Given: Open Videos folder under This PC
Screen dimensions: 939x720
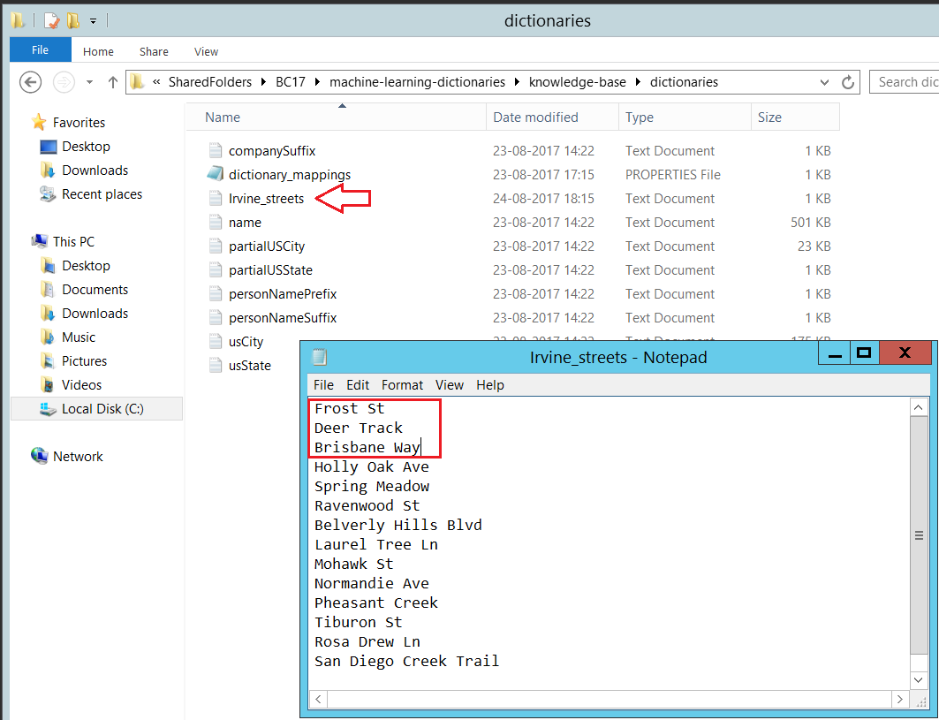Looking at the screenshot, I should [x=81, y=385].
